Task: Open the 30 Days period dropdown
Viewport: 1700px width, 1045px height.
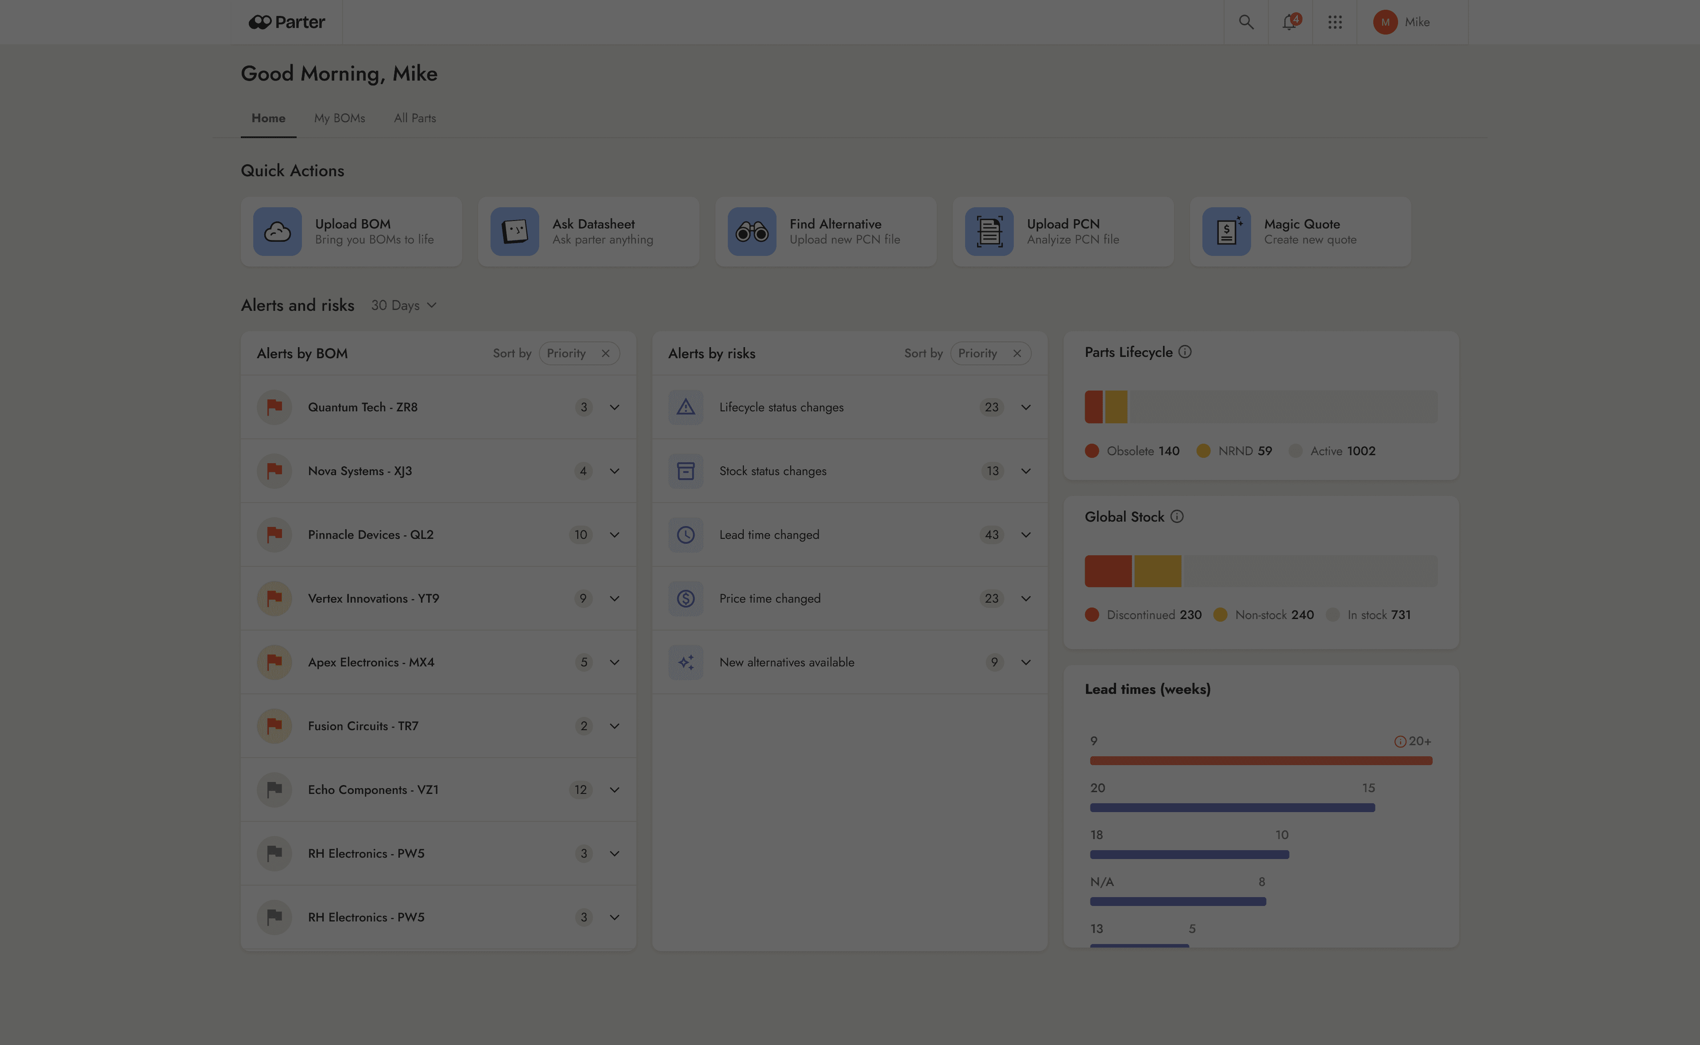Action: click(403, 306)
